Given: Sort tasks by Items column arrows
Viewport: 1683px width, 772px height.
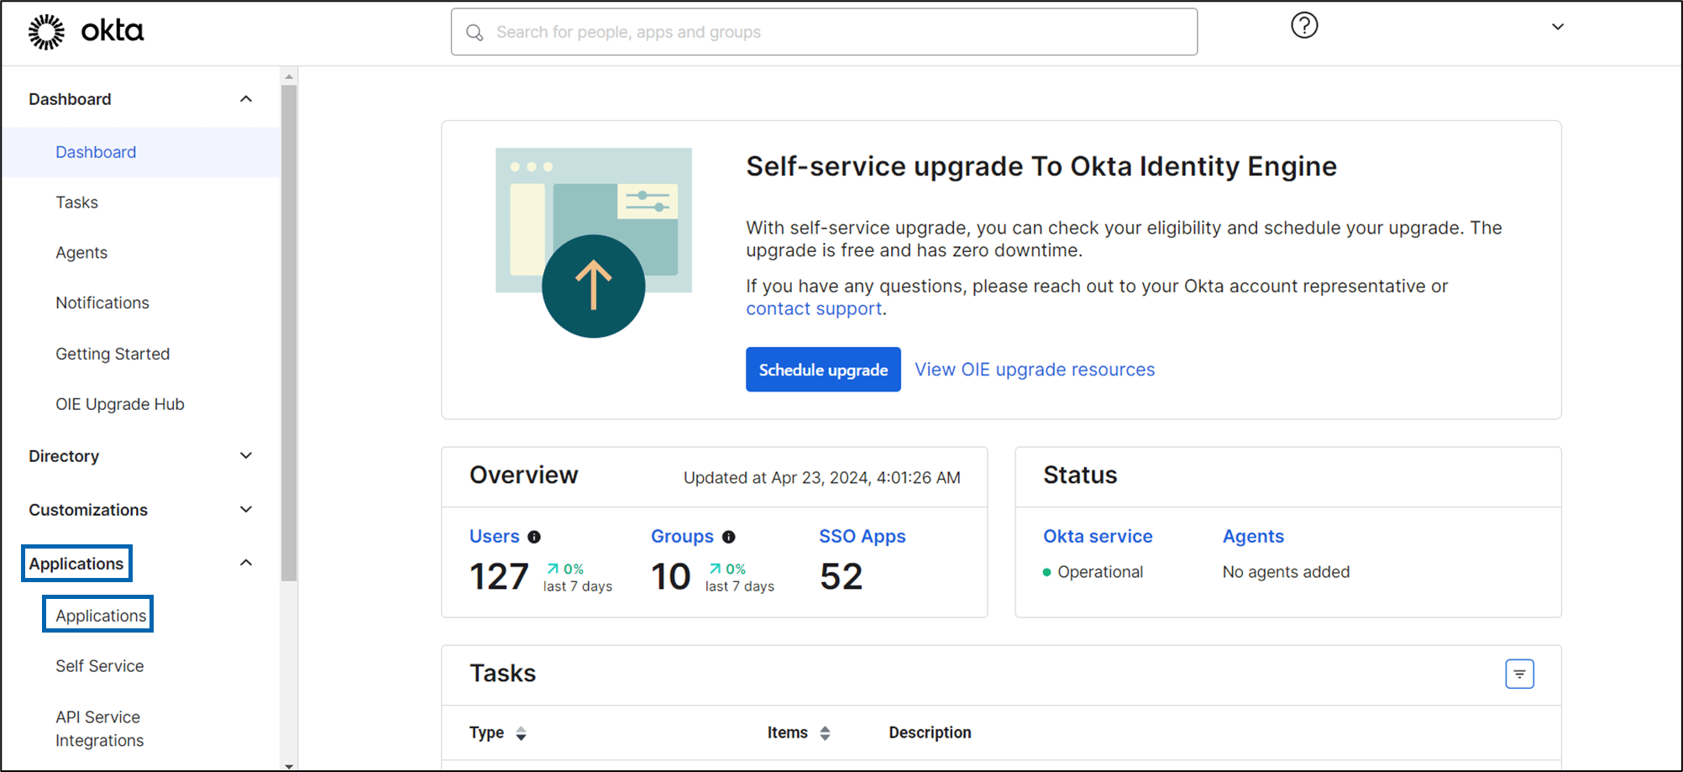Looking at the screenshot, I should [825, 733].
